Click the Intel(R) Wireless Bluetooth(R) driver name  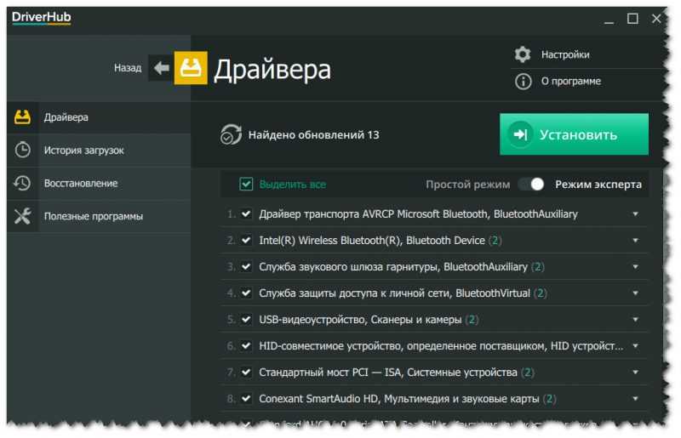(372, 241)
